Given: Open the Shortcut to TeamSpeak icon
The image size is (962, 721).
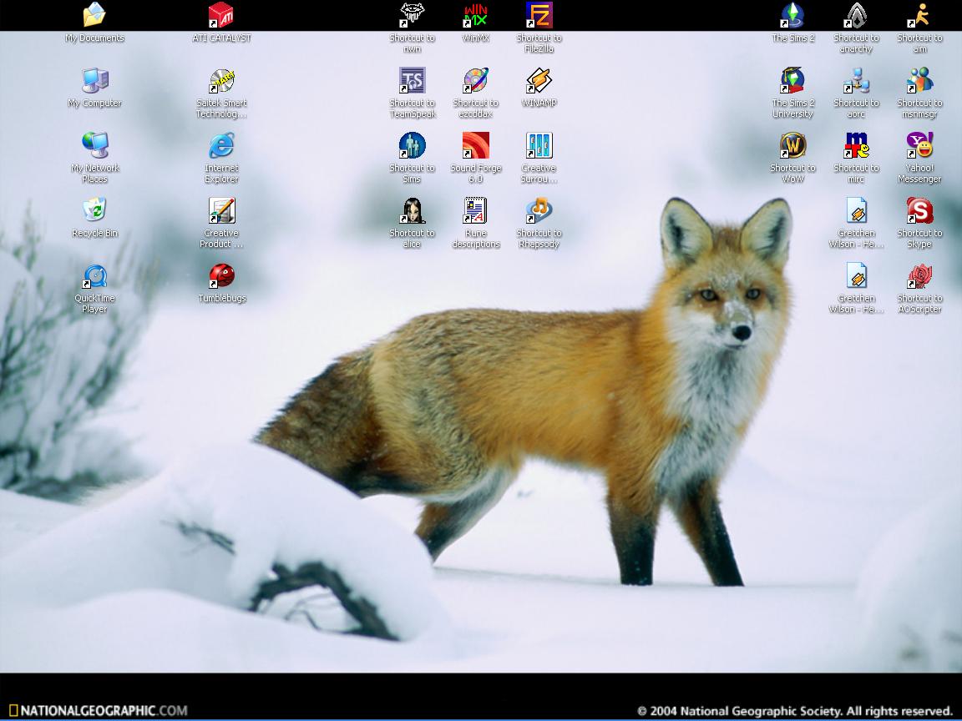Looking at the screenshot, I should [412, 81].
